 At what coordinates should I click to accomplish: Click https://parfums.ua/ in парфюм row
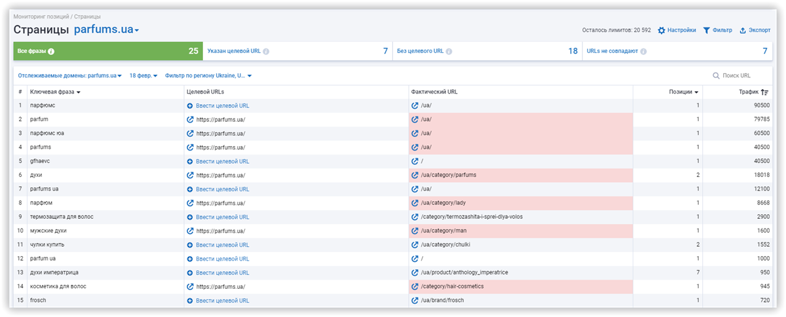(221, 203)
